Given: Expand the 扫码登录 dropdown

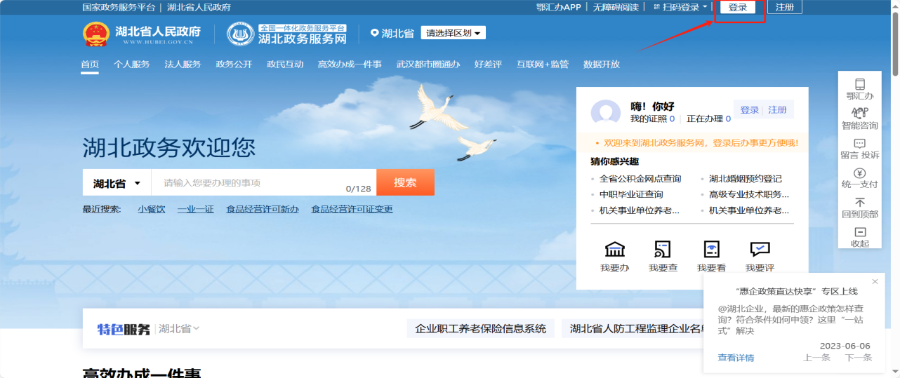Looking at the screenshot, I should click(x=680, y=7).
